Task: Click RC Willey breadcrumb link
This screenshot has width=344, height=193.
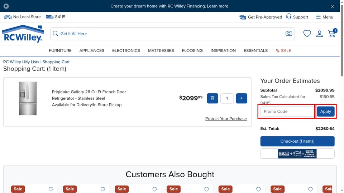Action: point(12,62)
